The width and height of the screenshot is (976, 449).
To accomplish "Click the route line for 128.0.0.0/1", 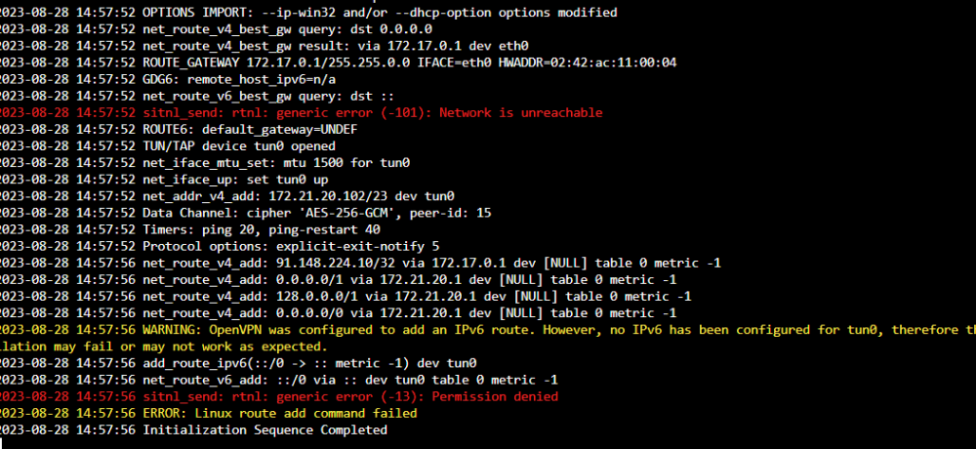I will coord(346,297).
